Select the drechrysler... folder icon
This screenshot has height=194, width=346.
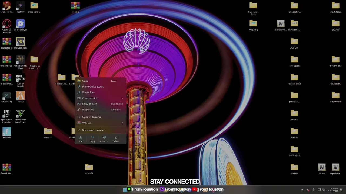click(x=335, y=61)
